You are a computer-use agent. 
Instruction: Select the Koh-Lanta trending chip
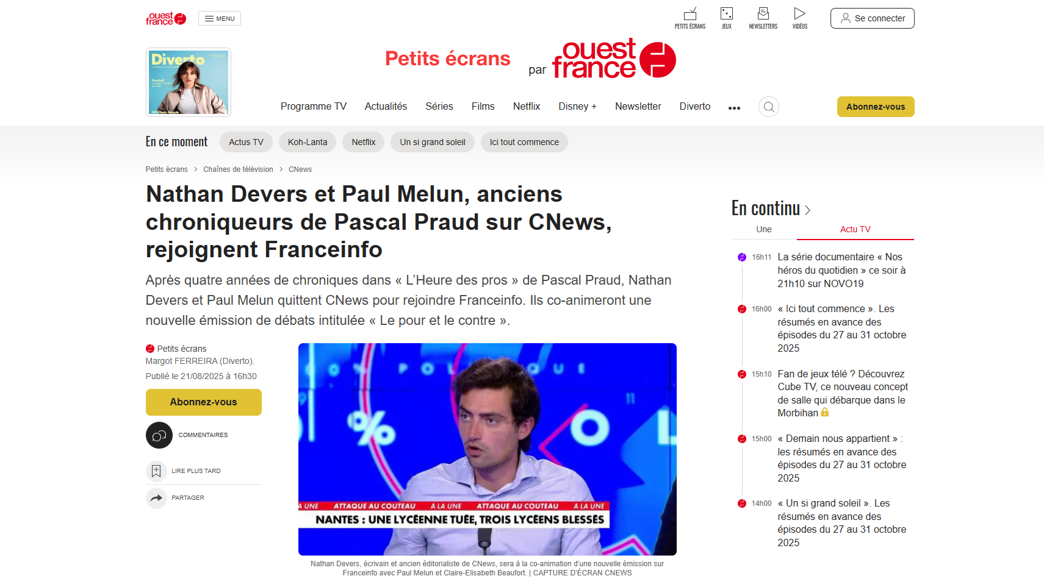click(308, 142)
